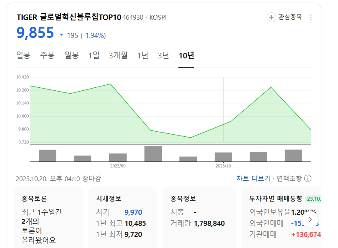This screenshot has width=338, height=248.
Task: Switch to the 주봉 chart tab
Action: (x=47, y=55)
